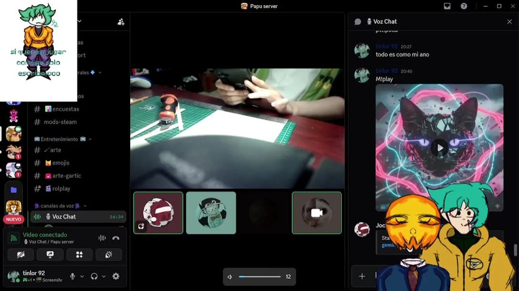Open the Discord inbox icon
519x291 pixels.
(x=447, y=6)
